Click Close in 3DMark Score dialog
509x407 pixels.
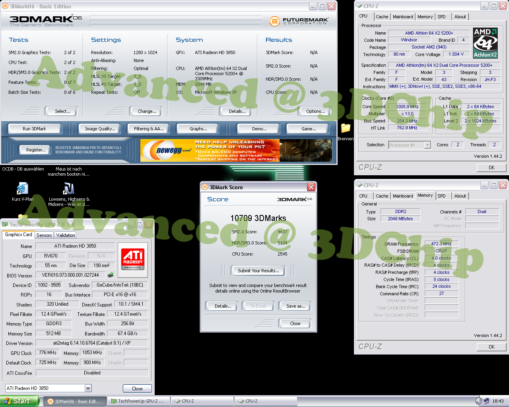coord(295,324)
